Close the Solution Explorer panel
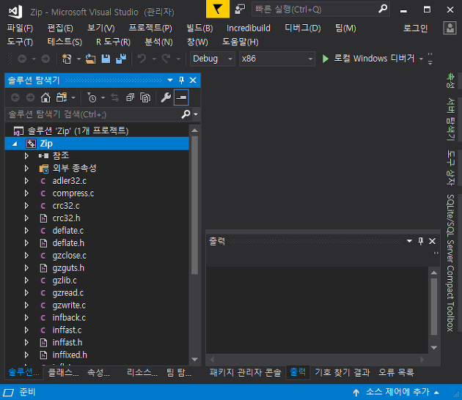The width and height of the screenshot is (462, 400). coord(193,80)
